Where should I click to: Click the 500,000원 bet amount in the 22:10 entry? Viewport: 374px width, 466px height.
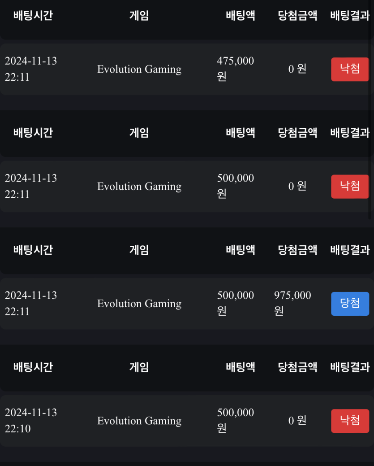click(x=235, y=421)
